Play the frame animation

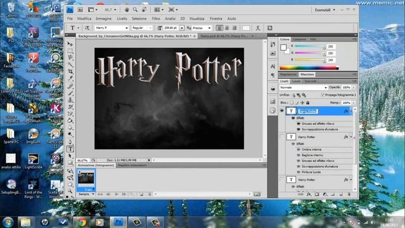click(116, 194)
